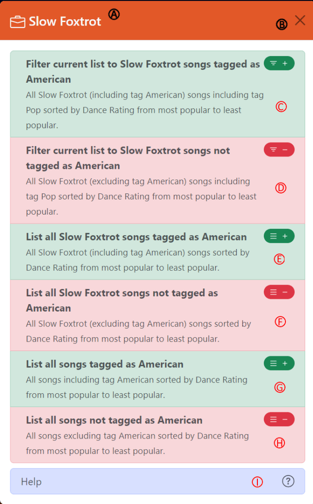Click description 'All songs excluding tag American'
313x504 pixels.
pos(137,443)
